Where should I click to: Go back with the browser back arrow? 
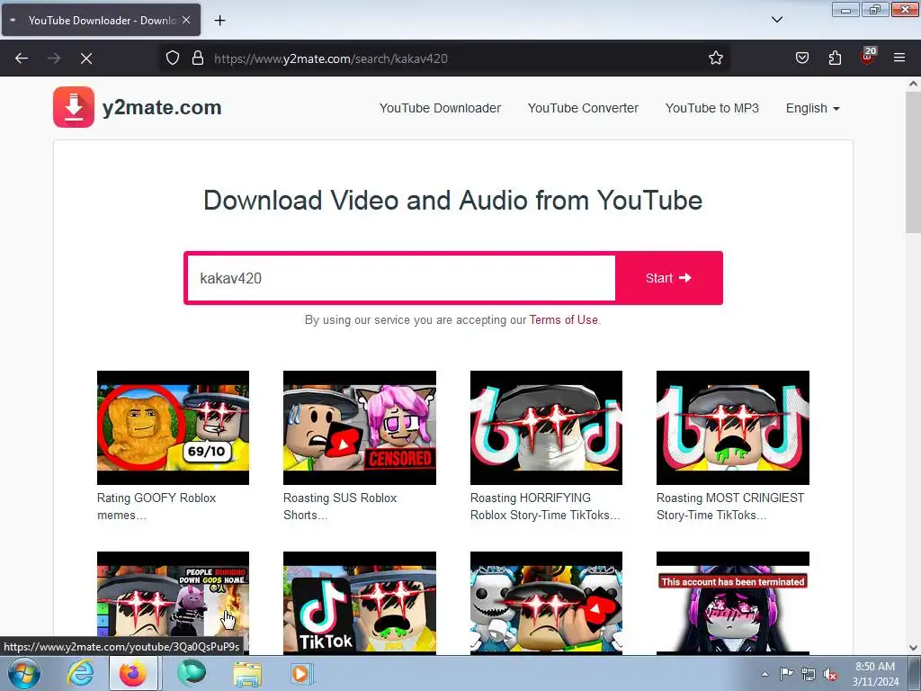tap(22, 58)
